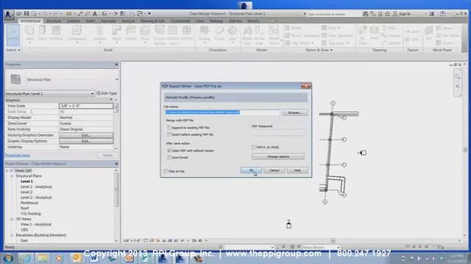The image size is (471, 264).
Task: Click the PDF Password field
Action: (x=278, y=132)
